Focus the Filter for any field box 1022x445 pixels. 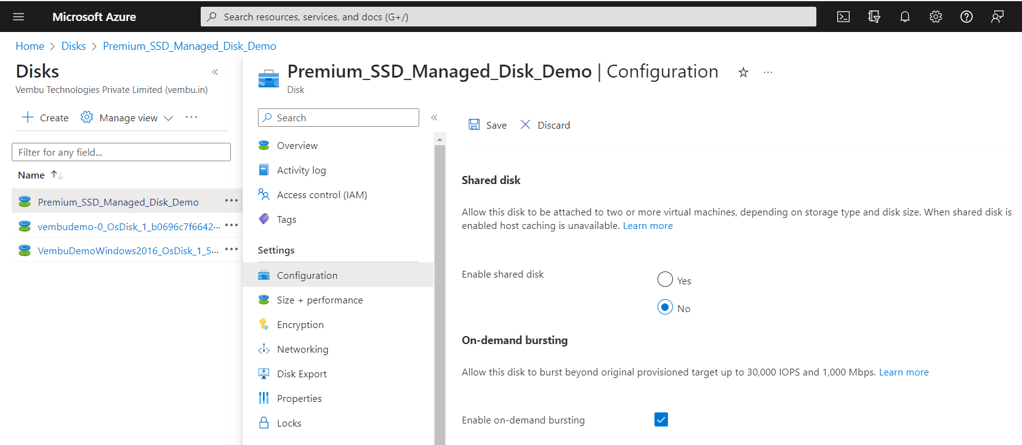coord(121,152)
